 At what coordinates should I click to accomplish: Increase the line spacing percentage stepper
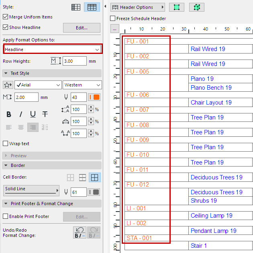(91, 107)
